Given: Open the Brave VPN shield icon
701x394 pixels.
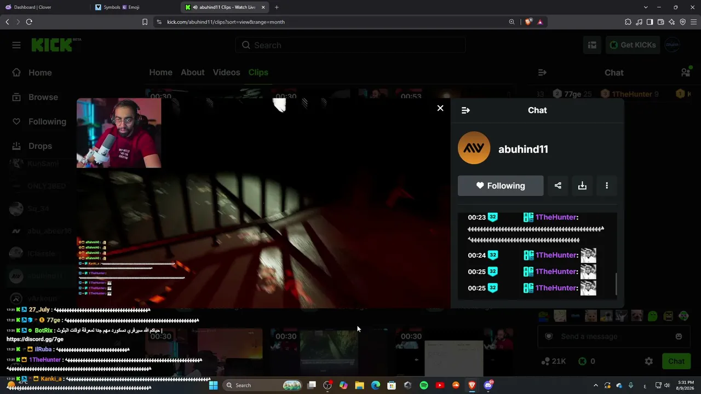Looking at the screenshot, I should [x=683, y=22].
